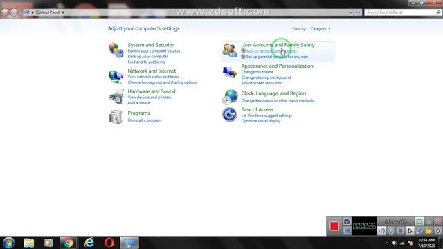The width and height of the screenshot is (443, 249).
Task: Toggle microphone capture in recorder
Action: 391,231
